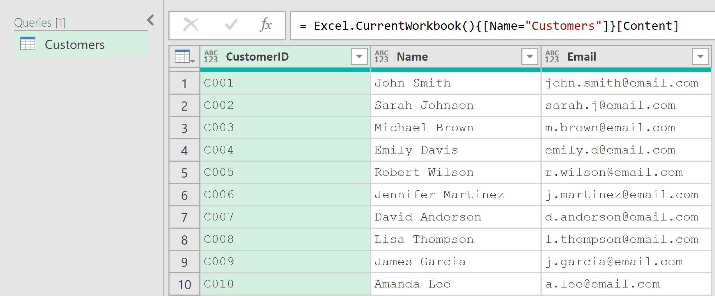Open the fx function insert button
The height and width of the screenshot is (296, 715).
[266, 25]
